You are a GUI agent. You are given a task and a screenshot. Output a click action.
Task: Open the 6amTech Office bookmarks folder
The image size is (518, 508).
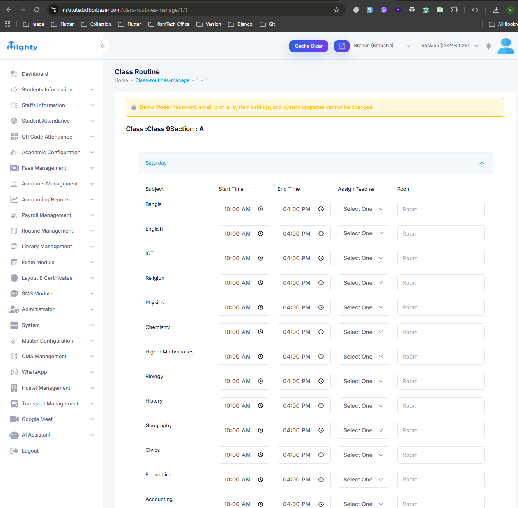tap(169, 24)
